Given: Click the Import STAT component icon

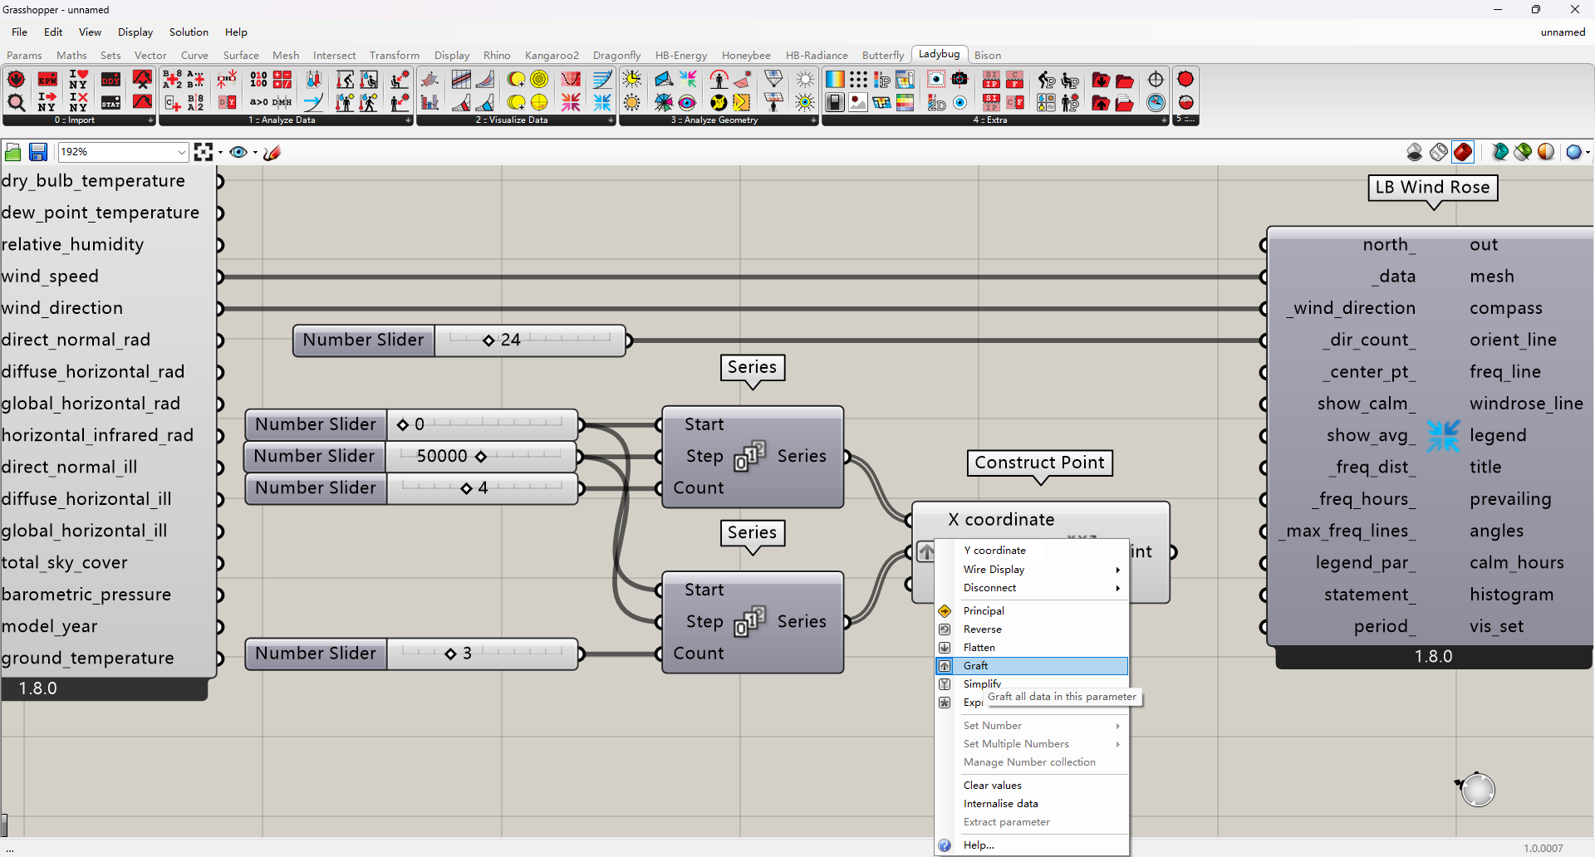Looking at the screenshot, I should click(110, 102).
